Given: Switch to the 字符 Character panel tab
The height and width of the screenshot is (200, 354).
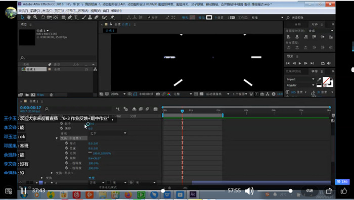Looking at the screenshot, I should pos(315,71).
